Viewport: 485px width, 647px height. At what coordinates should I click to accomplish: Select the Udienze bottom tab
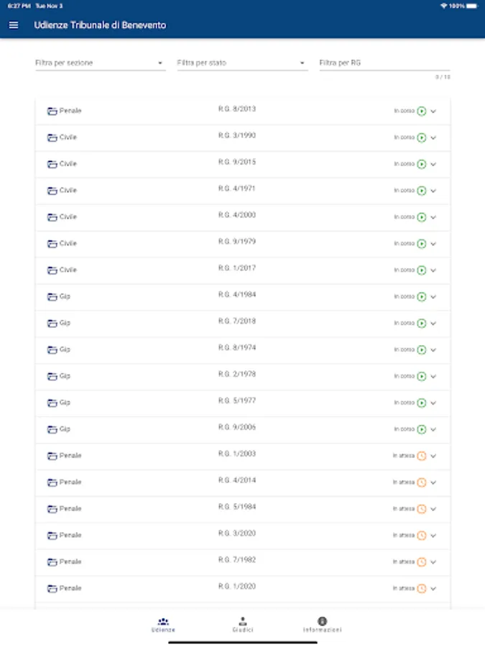pos(163,624)
